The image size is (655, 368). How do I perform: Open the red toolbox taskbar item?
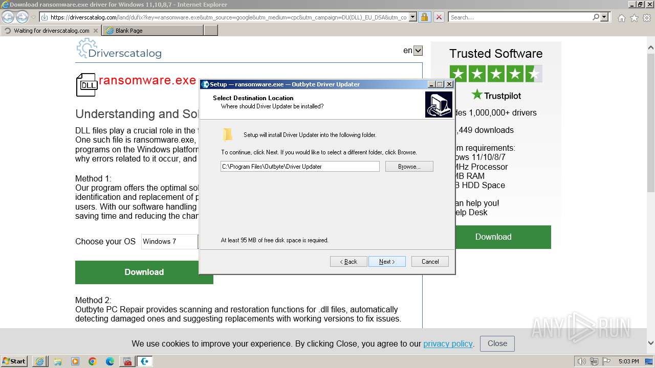coord(127,361)
